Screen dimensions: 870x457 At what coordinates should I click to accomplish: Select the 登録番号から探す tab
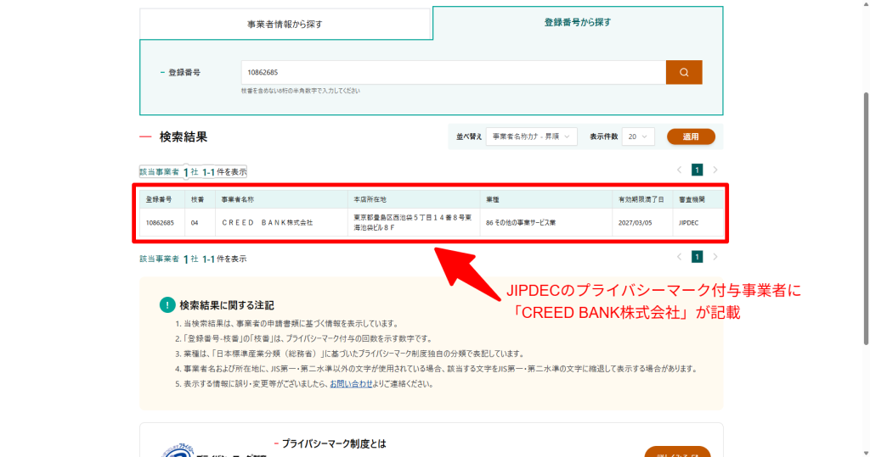(577, 23)
